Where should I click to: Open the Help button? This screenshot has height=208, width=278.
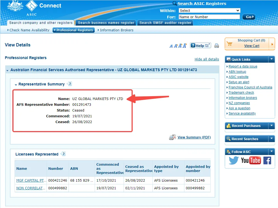tap(200, 46)
